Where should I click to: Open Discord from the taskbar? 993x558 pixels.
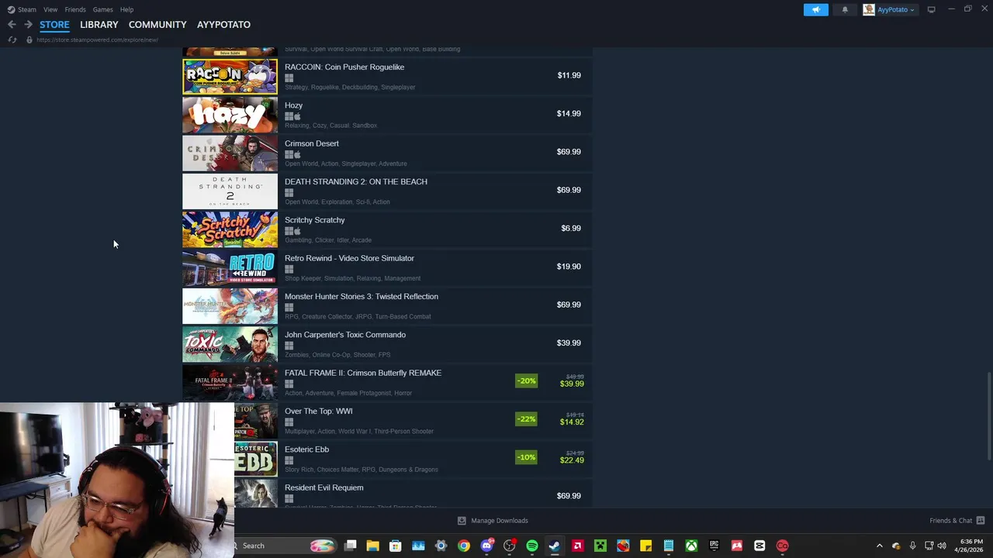coord(486,546)
